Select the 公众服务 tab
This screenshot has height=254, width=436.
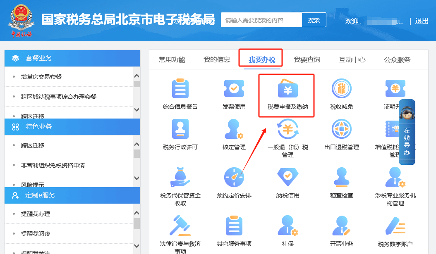click(x=397, y=59)
